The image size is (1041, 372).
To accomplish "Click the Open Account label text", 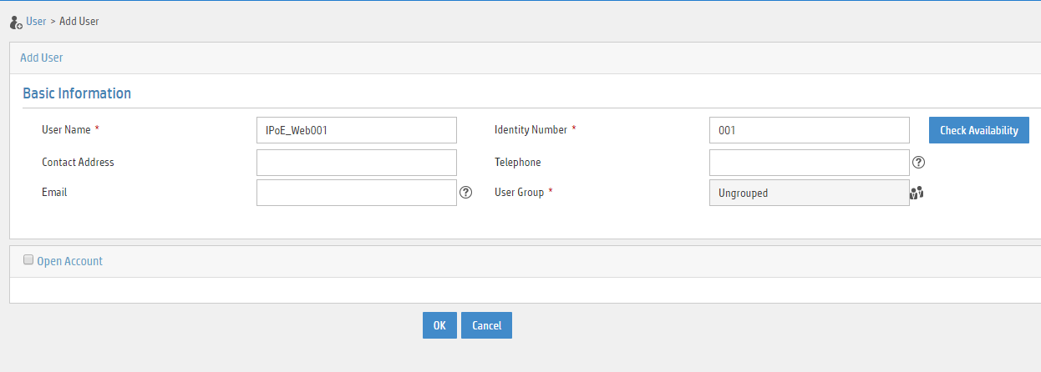I will coord(70,261).
